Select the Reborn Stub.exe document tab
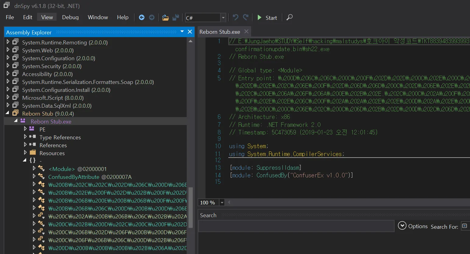The width and height of the screenshot is (470, 254). (219, 32)
